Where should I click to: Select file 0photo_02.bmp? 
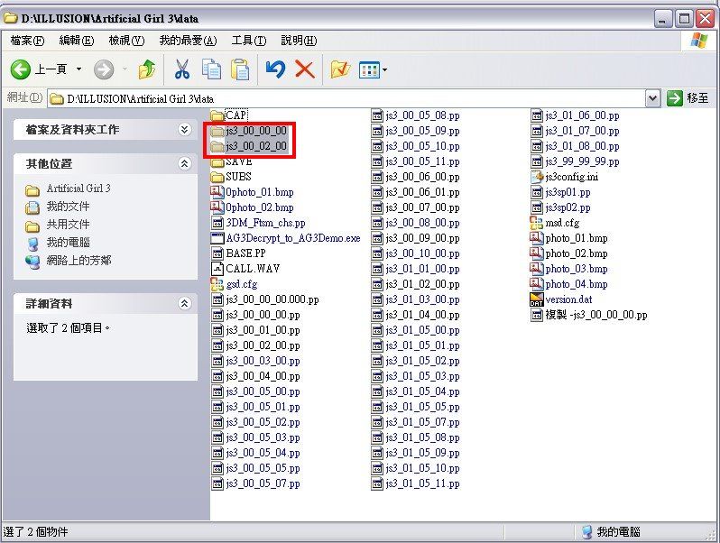[x=260, y=208]
